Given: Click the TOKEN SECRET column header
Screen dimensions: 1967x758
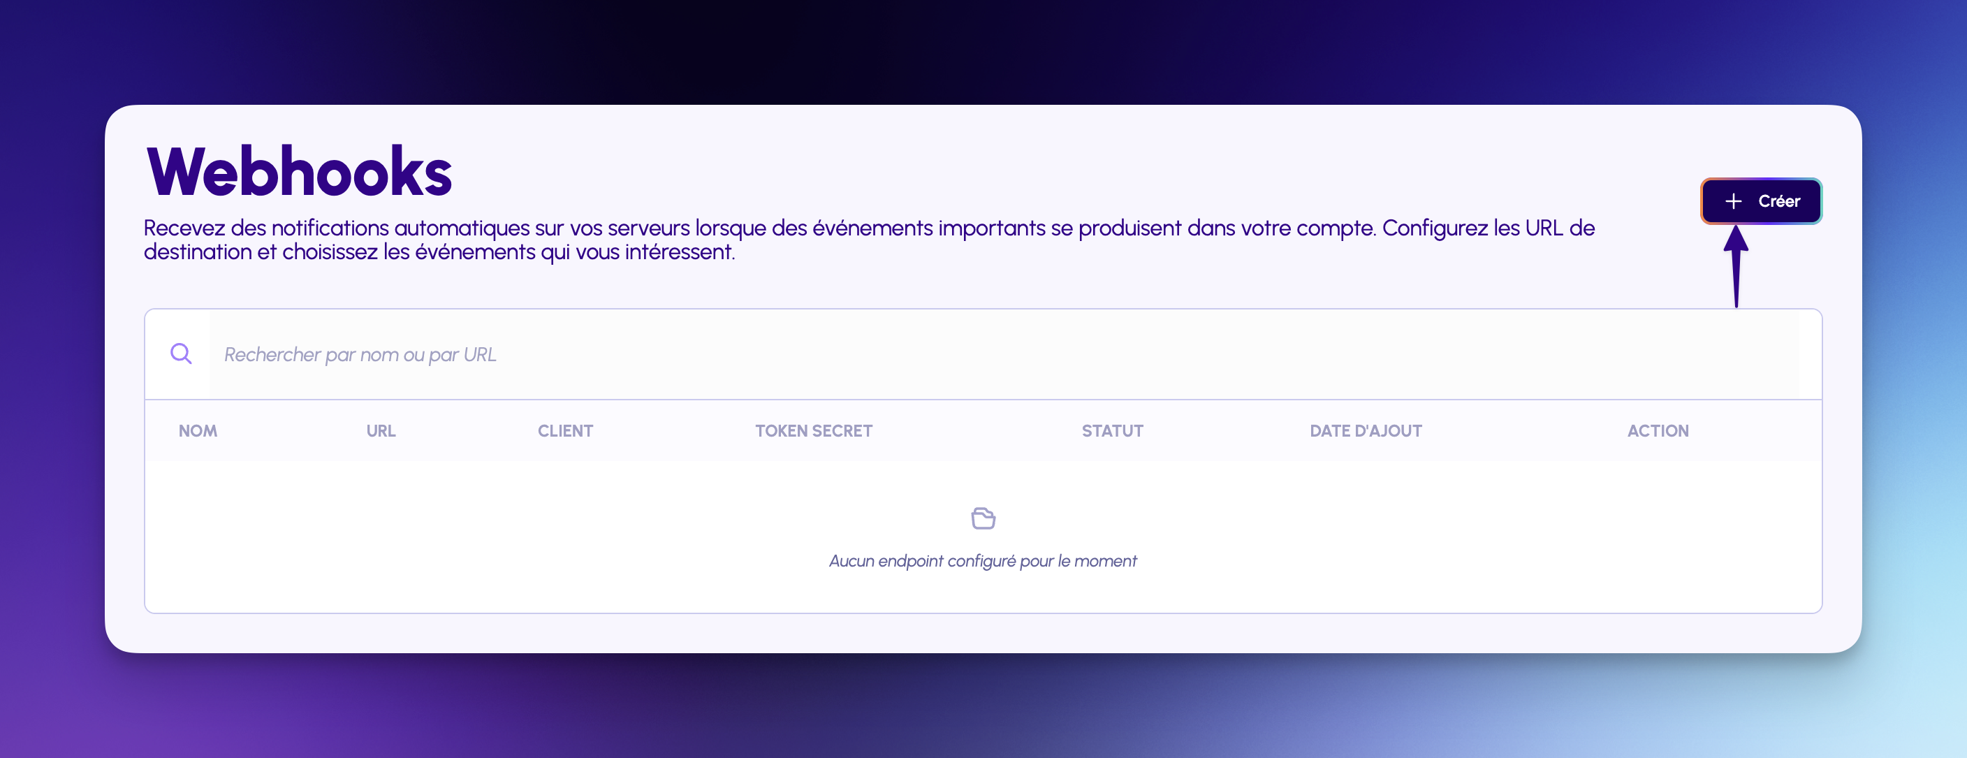Looking at the screenshot, I should 813,430.
